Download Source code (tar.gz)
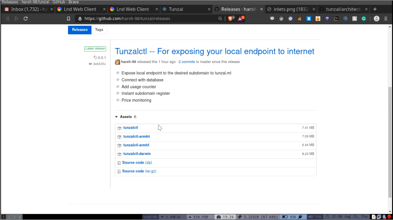The height and width of the screenshot is (220, 393). point(139,171)
